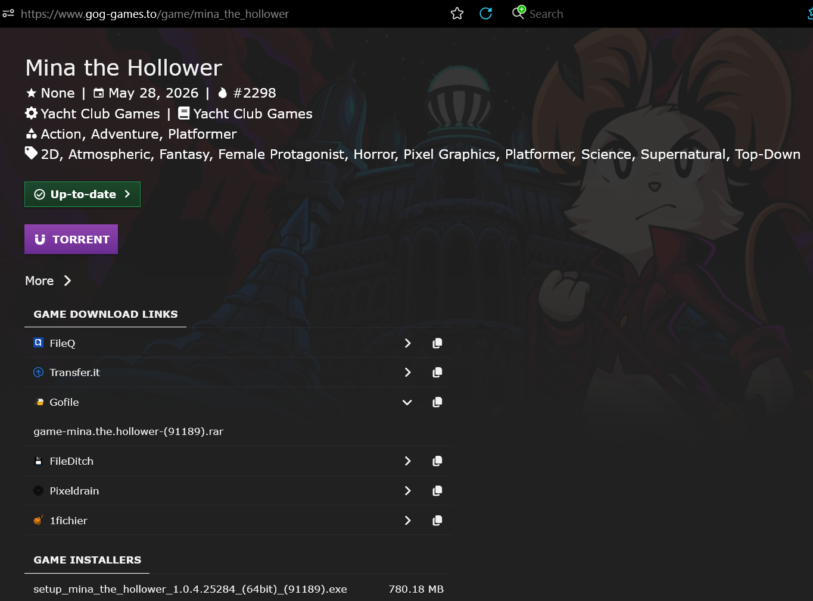Copy the 1fichier link with copy icon
Image resolution: width=813 pixels, height=601 pixels.
(x=437, y=521)
